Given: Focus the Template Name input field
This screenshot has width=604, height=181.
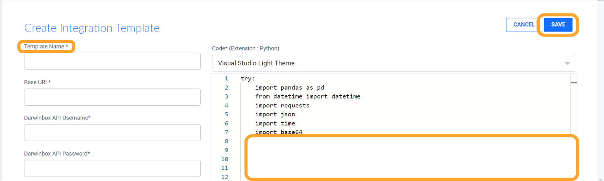Looking at the screenshot, I should (112, 61).
